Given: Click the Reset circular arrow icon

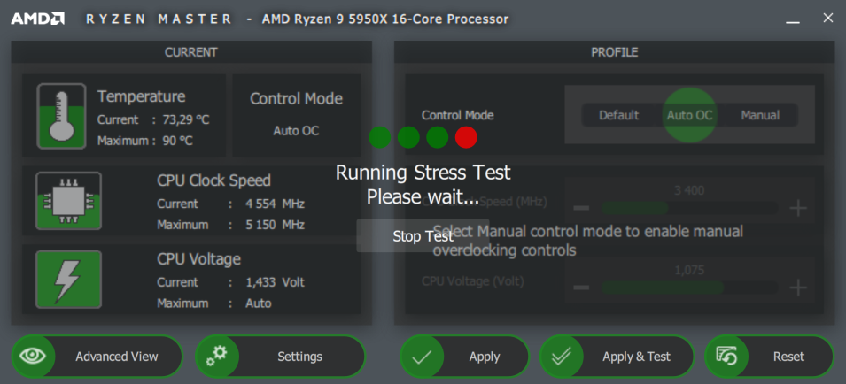Looking at the screenshot, I should (x=726, y=357).
